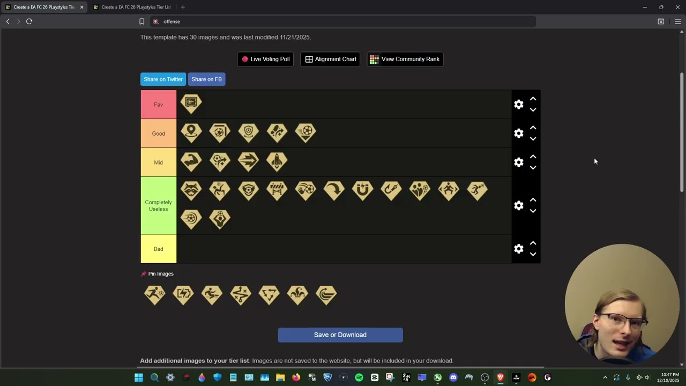Move Completely Useless tier row down
This screenshot has width=686, height=386.
[x=533, y=211]
